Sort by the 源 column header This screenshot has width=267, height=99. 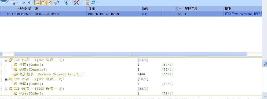60,9
